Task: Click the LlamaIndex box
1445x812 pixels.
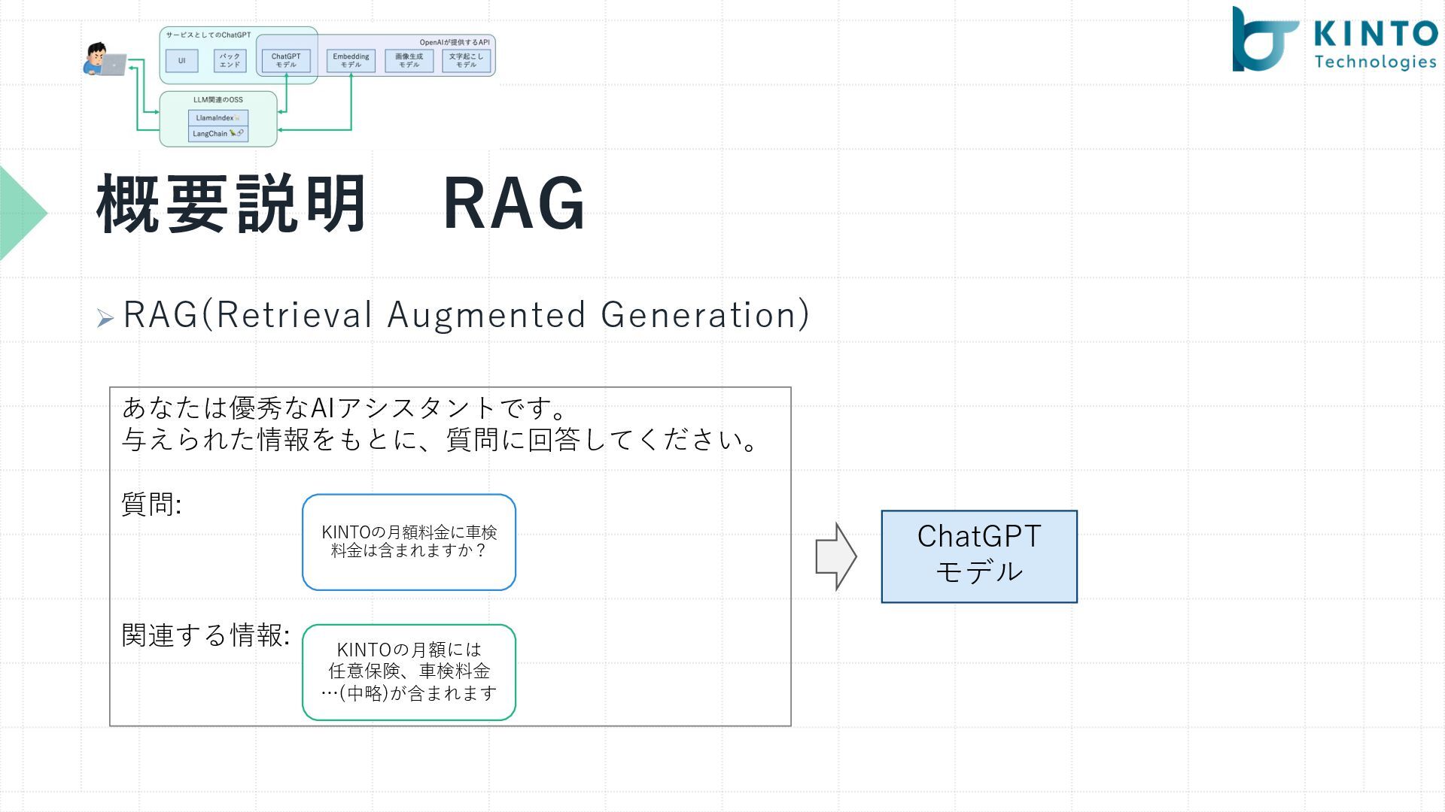Action: [218, 118]
